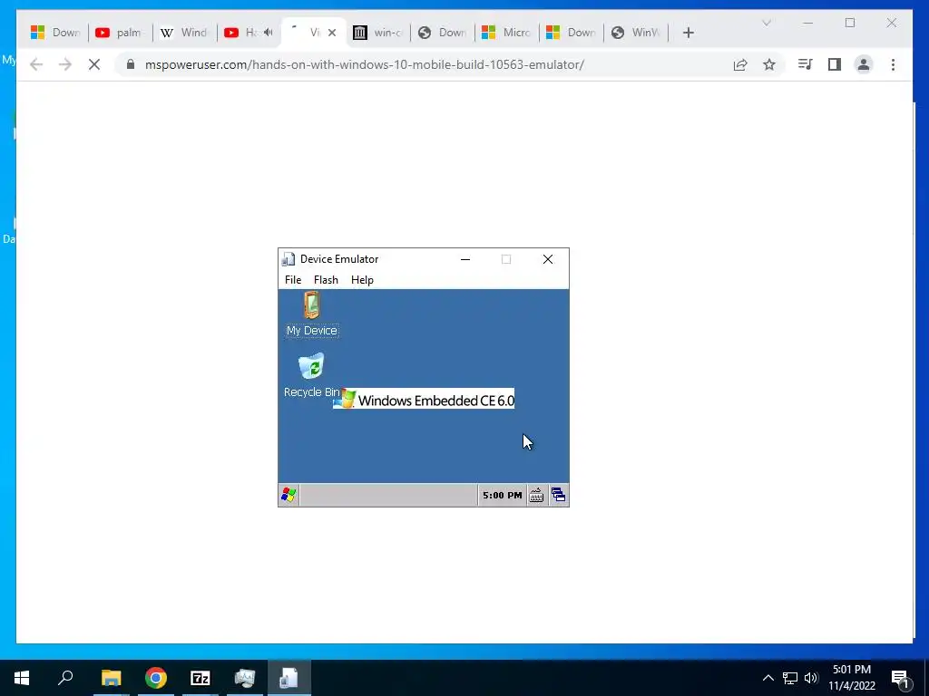This screenshot has width=929, height=696.
Task: Add a new Chrome tab
Action: [x=688, y=33]
